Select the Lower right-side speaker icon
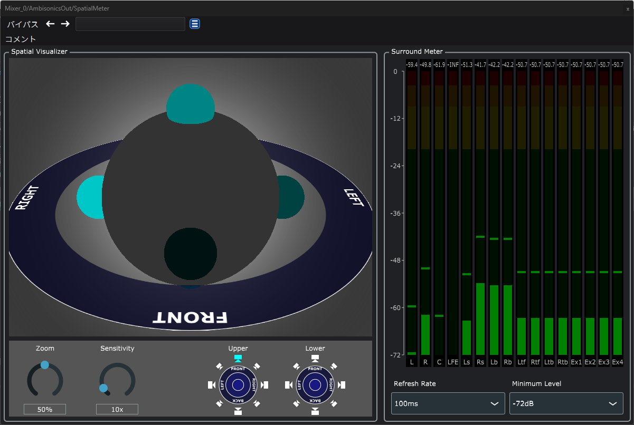The width and height of the screenshot is (634, 425). [x=342, y=385]
